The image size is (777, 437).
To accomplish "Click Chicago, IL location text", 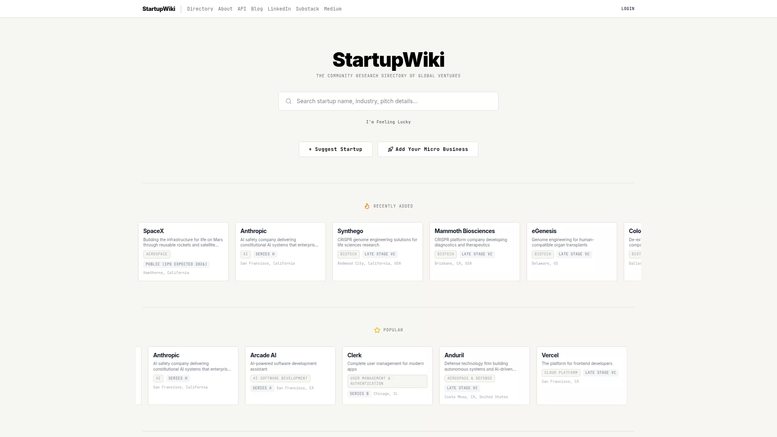I will 385,394.
